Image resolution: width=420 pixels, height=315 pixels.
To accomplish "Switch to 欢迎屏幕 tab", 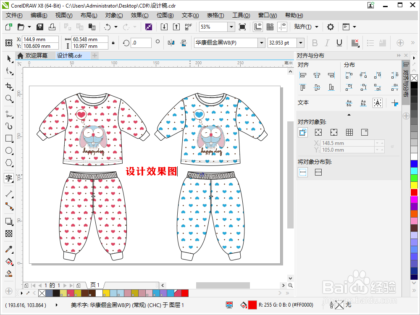I will click(33, 56).
